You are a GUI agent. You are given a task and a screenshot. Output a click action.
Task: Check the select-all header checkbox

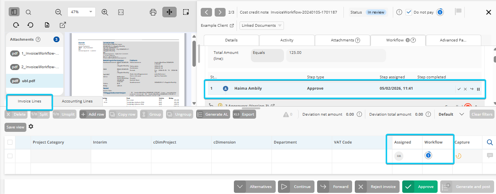point(10,142)
